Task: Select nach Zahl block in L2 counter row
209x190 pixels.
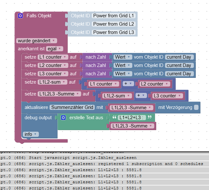Action: pyautogui.click(x=96, y=65)
